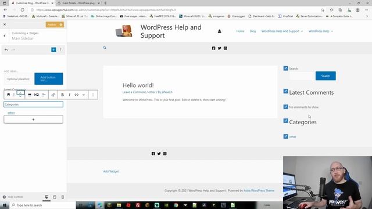Expand more rich text controls
This screenshot has width=372, height=209.
84,95
